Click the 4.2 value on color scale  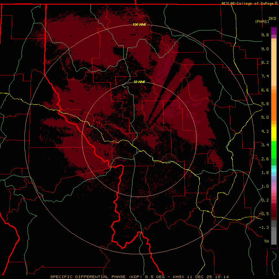265,131
